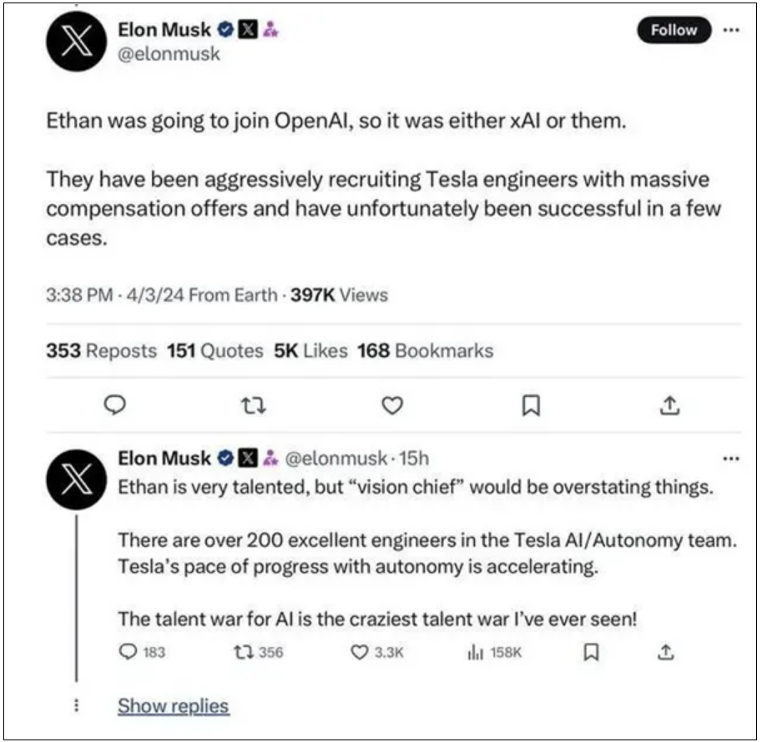Share the reply post
Viewport: 767px width, 742px height.
[x=666, y=652]
